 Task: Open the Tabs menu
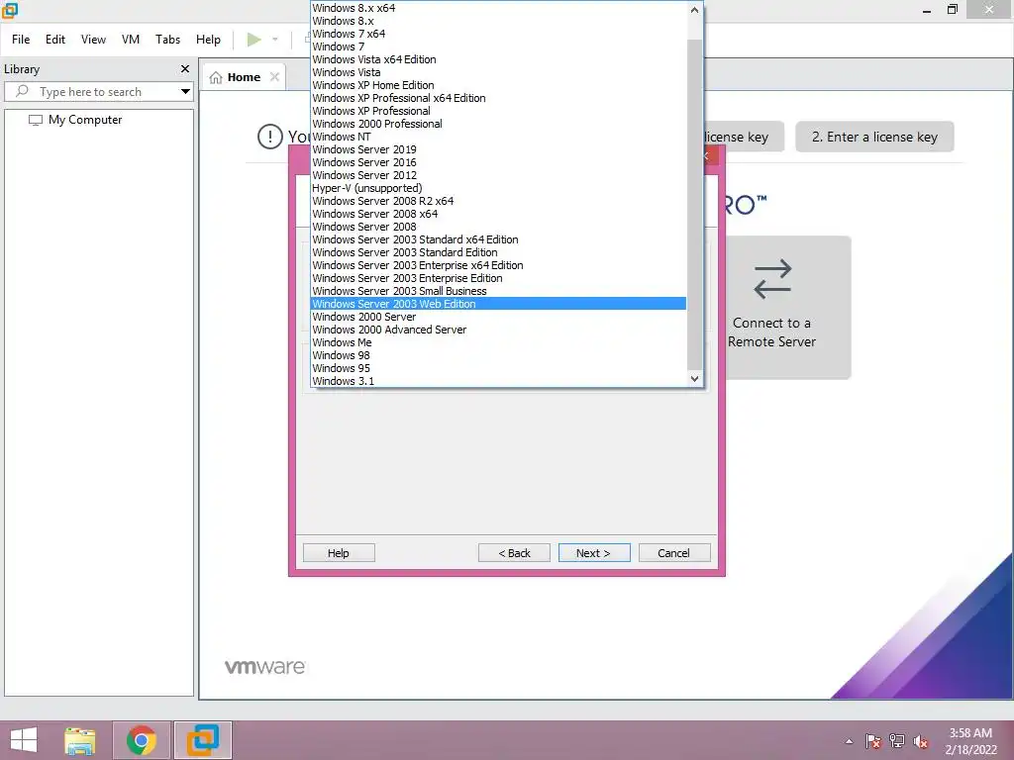click(167, 40)
